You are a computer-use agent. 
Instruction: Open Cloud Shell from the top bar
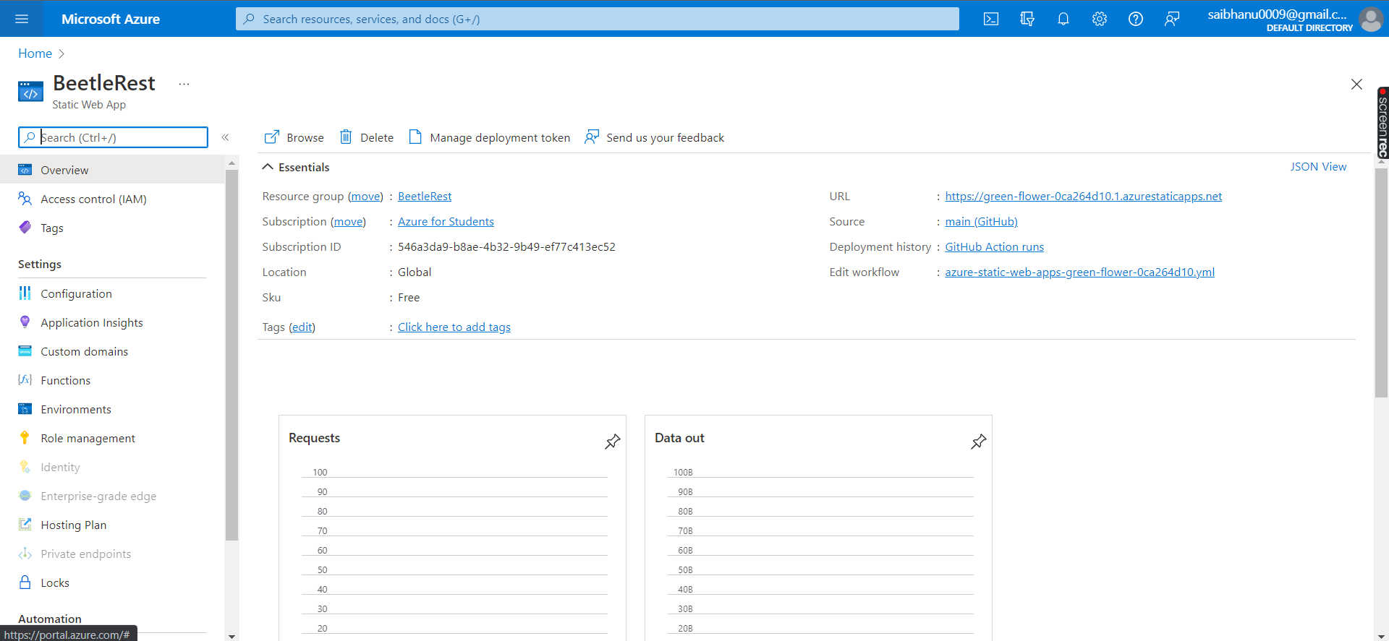pos(991,19)
